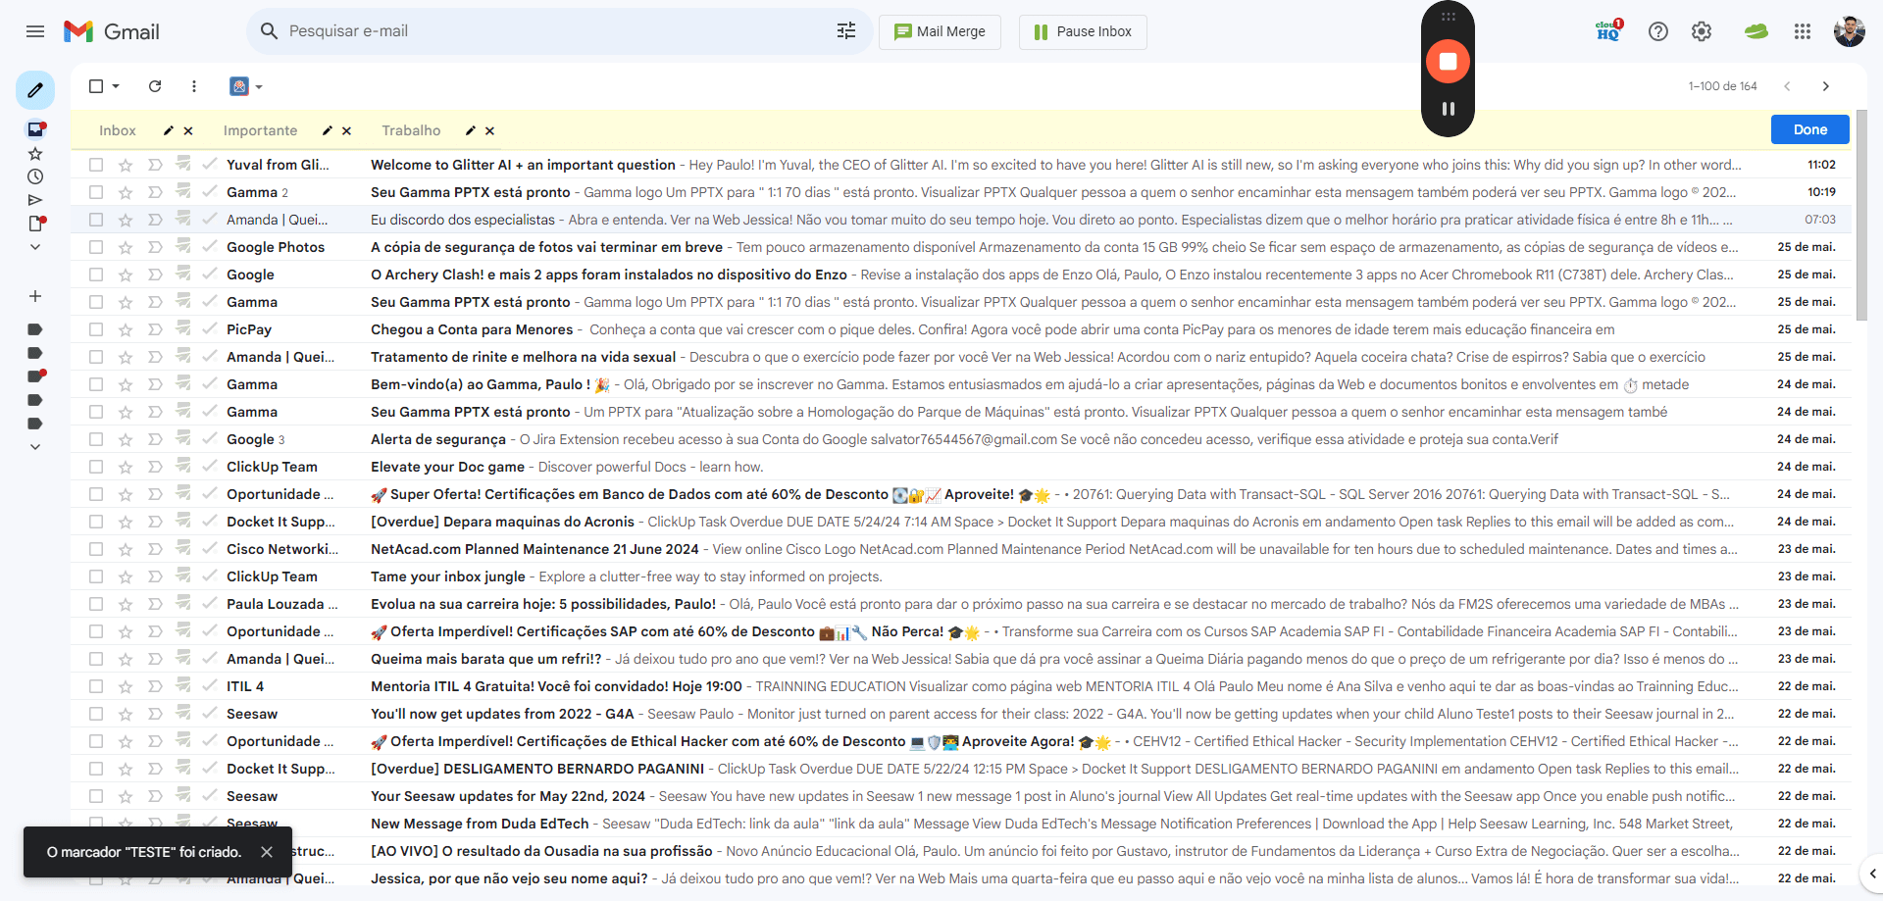Screen dimensions: 1883x901
Task: Expand more labels at sidebar bottom
Action: coord(35,447)
